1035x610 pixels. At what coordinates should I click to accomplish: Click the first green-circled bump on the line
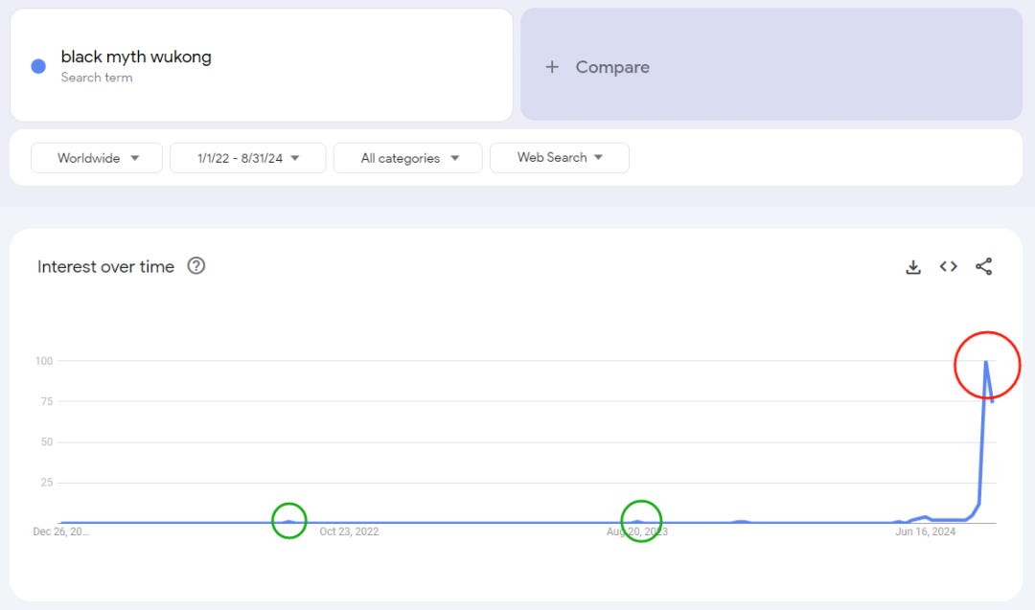pyautogui.click(x=288, y=520)
